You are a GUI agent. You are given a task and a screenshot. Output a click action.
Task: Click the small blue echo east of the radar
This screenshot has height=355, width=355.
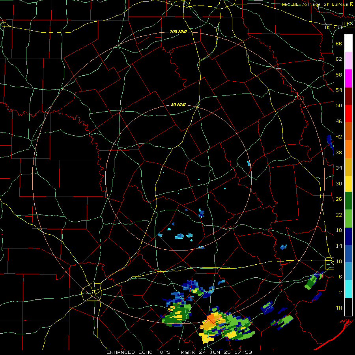tap(249, 163)
